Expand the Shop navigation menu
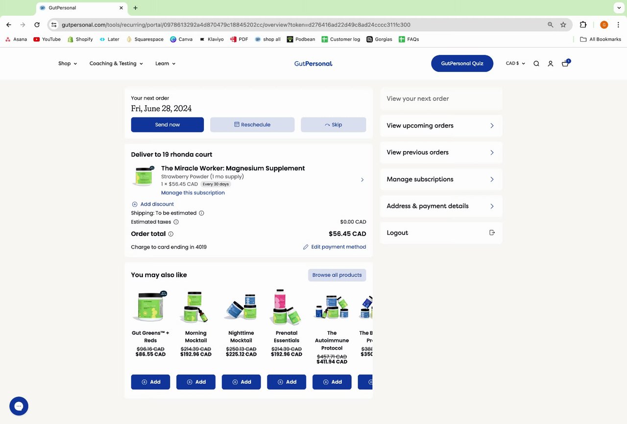This screenshot has width=627, height=424. pyautogui.click(x=68, y=64)
